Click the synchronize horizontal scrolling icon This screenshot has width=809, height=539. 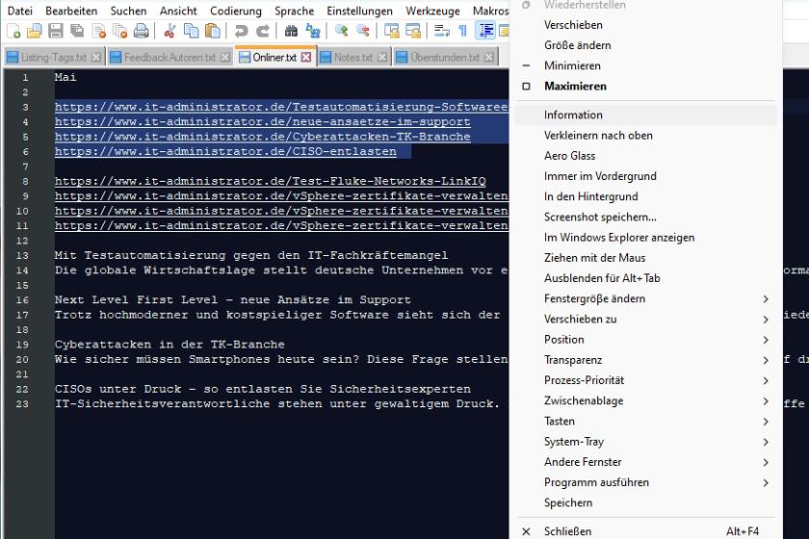coord(413,31)
